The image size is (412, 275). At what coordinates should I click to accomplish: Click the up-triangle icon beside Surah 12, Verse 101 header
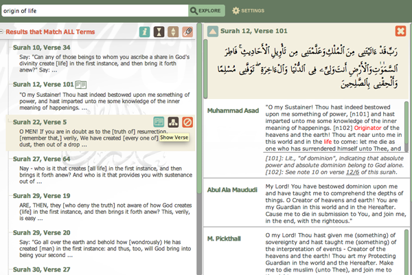pos(213,31)
